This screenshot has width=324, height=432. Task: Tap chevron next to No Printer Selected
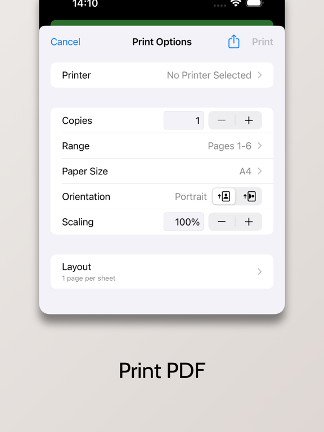259,75
